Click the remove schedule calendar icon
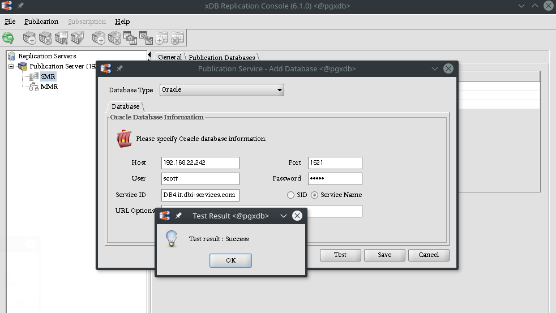556x313 pixels. (x=177, y=38)
